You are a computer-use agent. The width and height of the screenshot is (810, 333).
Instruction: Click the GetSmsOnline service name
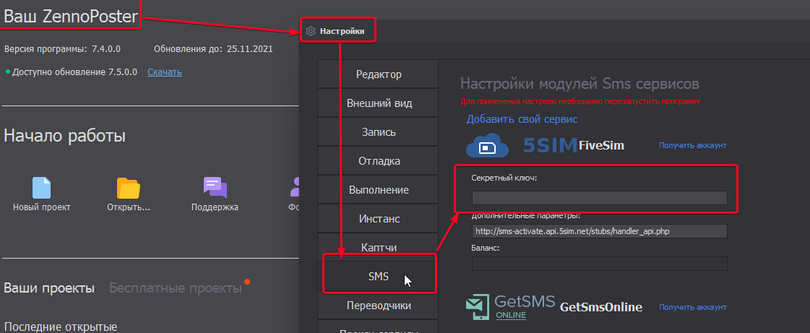pyautogui.click(x=601, y=308)
